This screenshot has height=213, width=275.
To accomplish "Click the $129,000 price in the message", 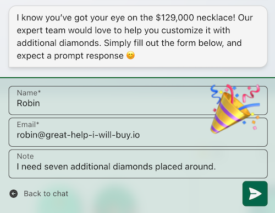I will pos(175,18).
